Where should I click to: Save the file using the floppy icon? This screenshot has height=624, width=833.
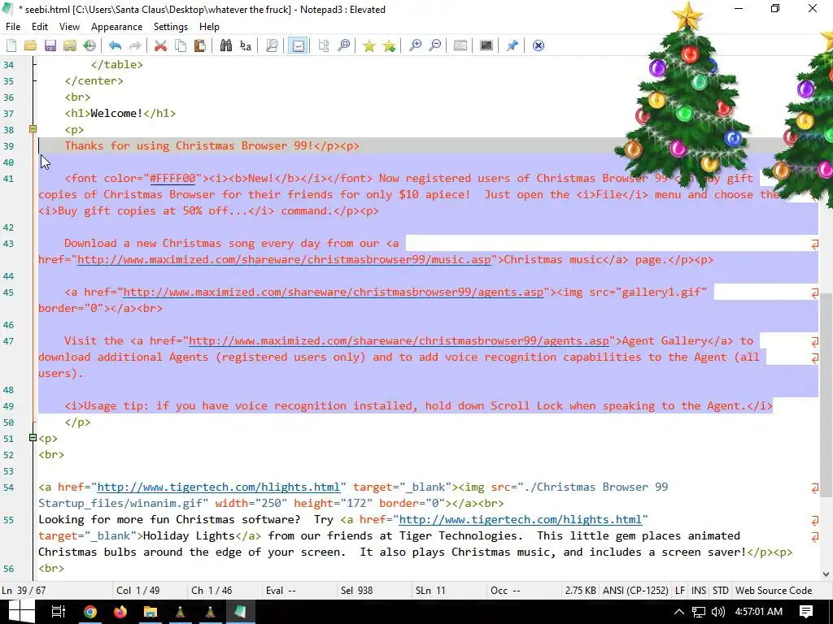click(50, 45)
